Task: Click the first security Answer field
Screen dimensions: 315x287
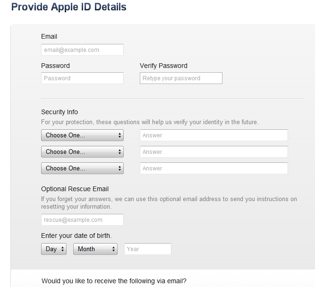Action: click(213, 135)
